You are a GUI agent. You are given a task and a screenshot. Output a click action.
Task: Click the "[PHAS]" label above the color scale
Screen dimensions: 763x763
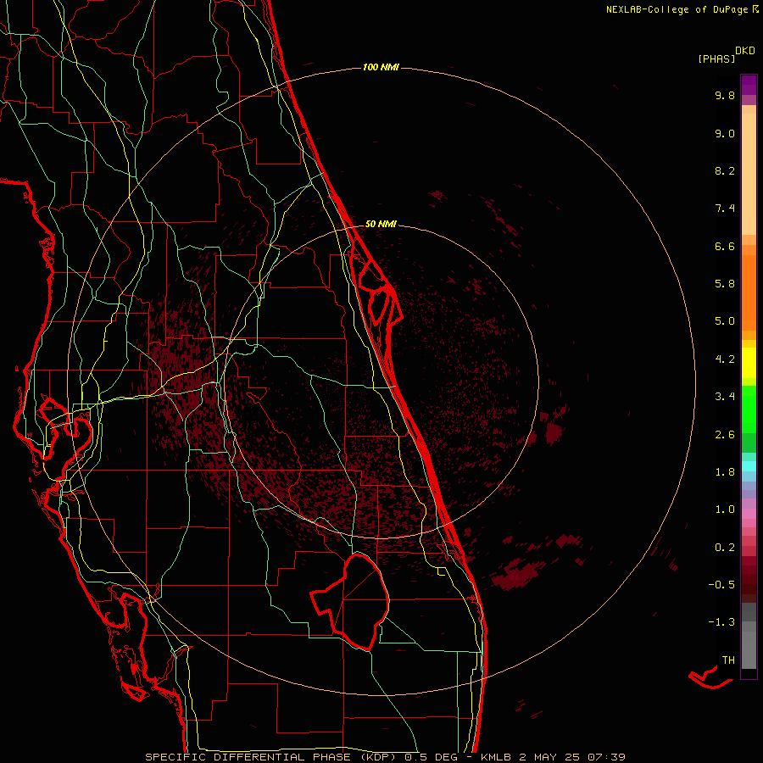[x=716, y=58]
